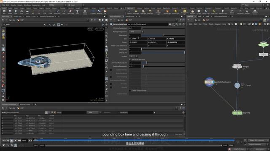The height and width of the screenshot is (151, 270).
Task: Click network pane back navigation arrow
Action: 189,20
